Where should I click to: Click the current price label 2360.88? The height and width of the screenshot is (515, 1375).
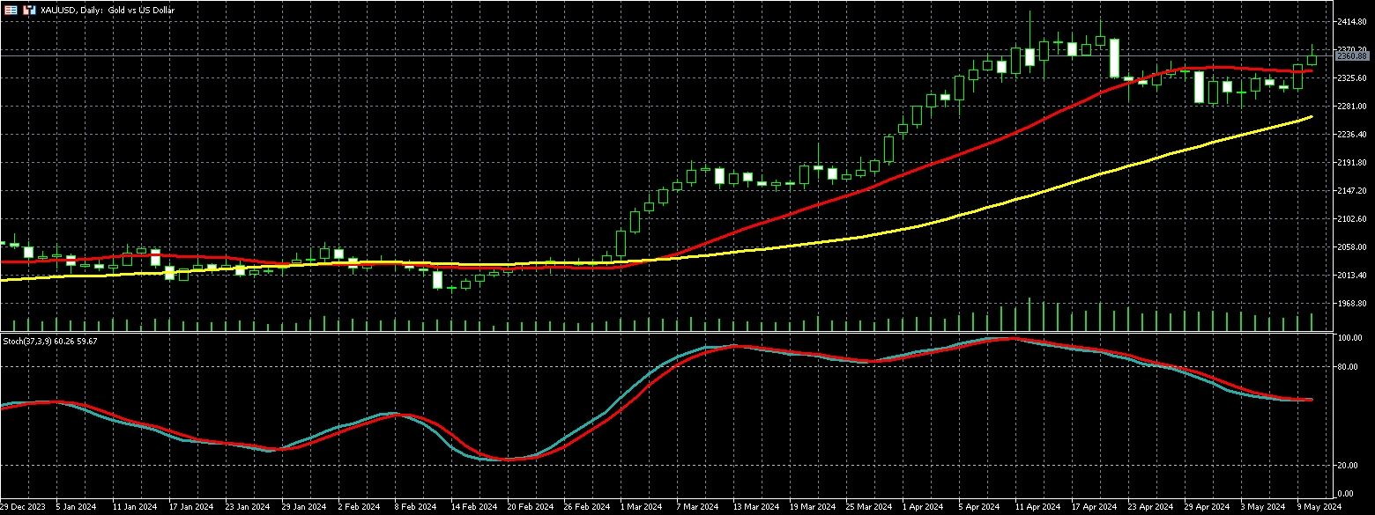click(1351, 55)
